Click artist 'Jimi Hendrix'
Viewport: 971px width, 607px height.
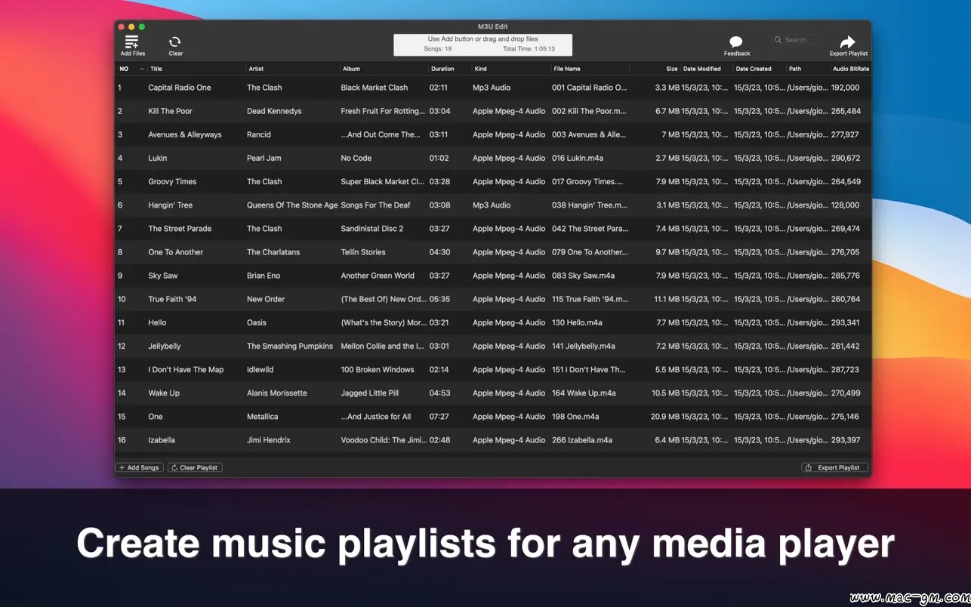(269, 439)
